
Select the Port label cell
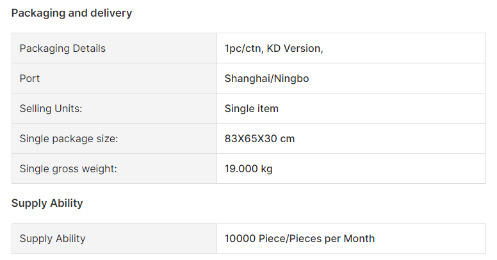click(x=115, y=78)
